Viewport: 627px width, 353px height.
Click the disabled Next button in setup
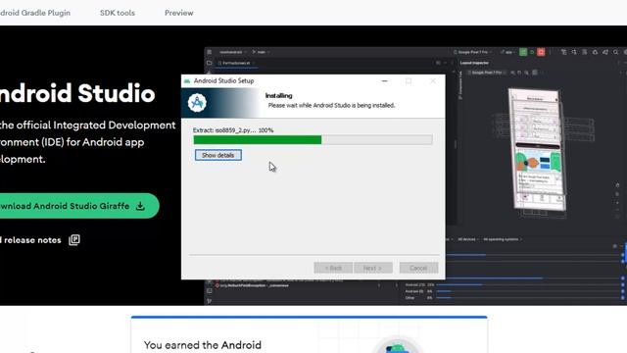pos(372,268)
